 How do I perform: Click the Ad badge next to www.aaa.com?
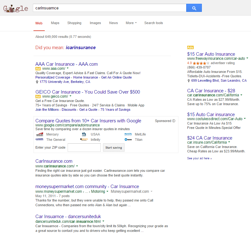click(x=38, y=69)
